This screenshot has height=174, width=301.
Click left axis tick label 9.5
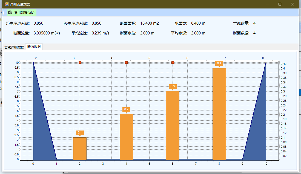coord(17,68)
